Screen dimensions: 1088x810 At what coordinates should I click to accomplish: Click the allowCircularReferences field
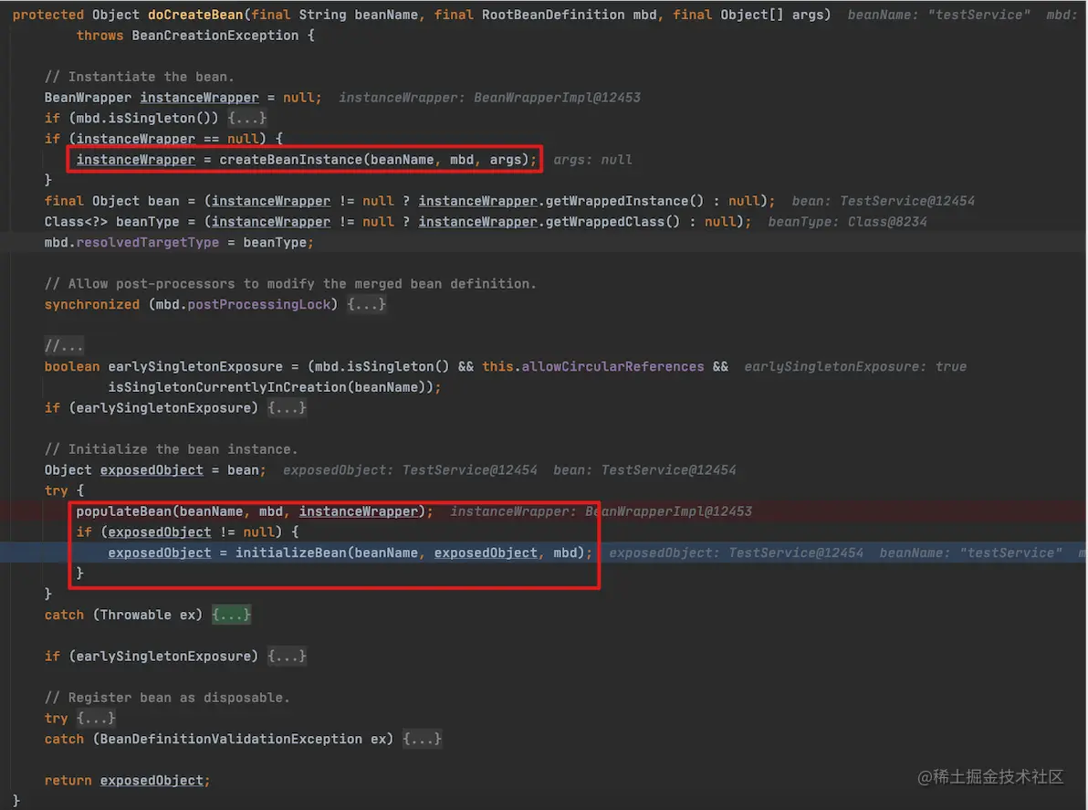612,366
